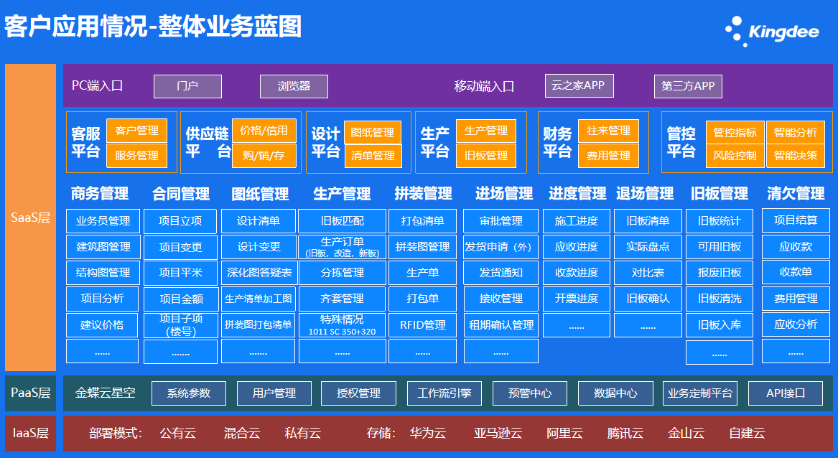The height and width of the screenshot is (458, 838).
Task: Click 旧板管理 orange box in 生产平台
Action: click(486, 156)
